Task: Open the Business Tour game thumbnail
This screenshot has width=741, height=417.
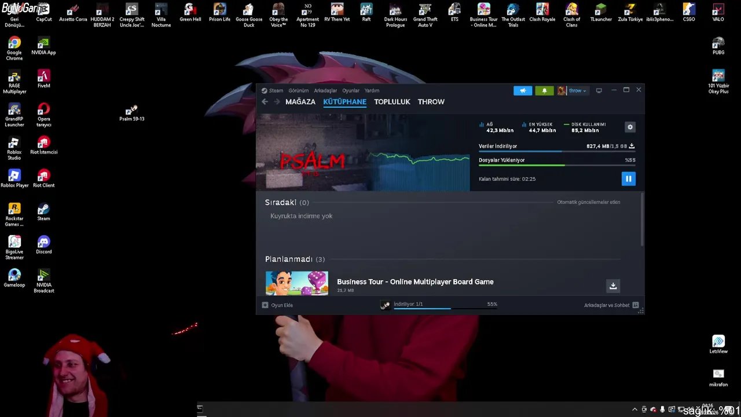Action: tap(297, 283)
